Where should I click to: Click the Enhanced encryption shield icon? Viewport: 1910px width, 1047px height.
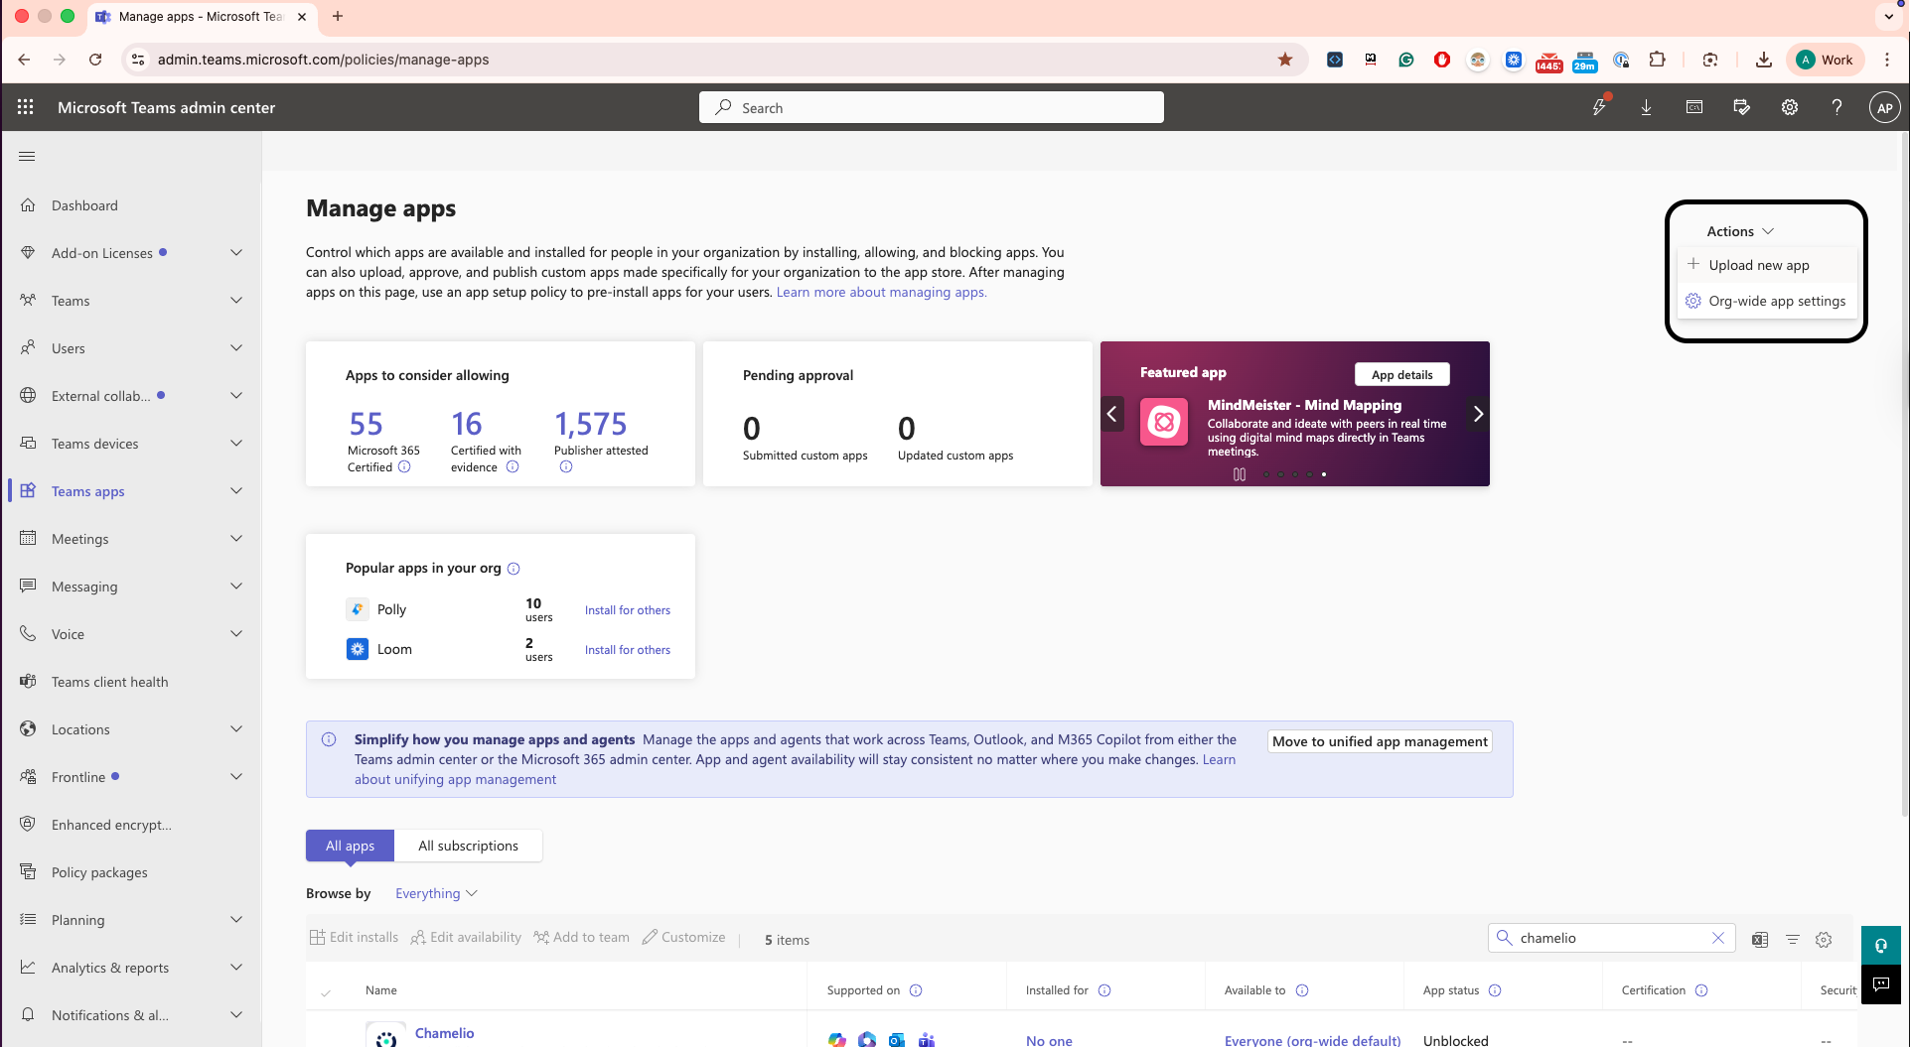click(28, 825)
